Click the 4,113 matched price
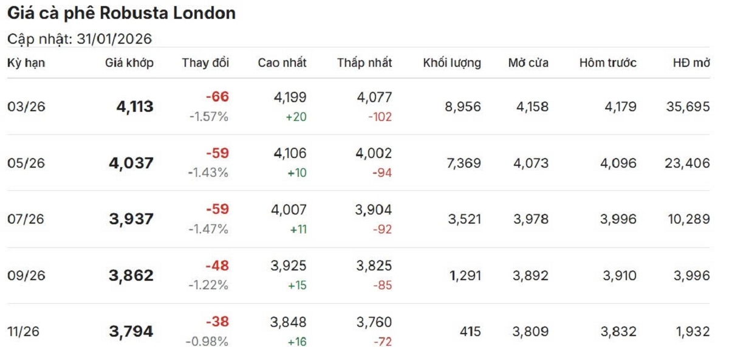 coord(135,107)
